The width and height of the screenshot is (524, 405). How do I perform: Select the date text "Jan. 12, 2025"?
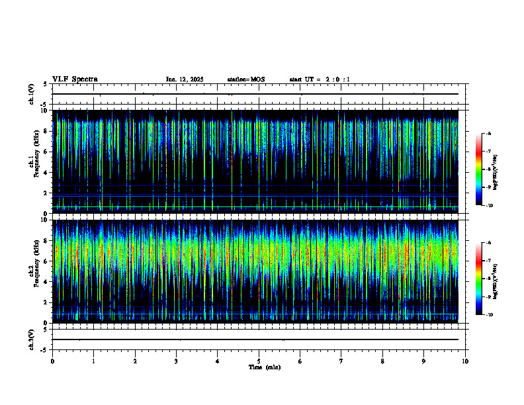(185, 79)
